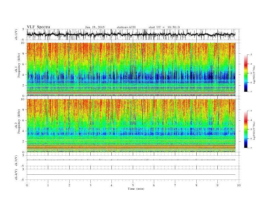The width and height of the screenshot is (269, 208).
Task: Click time axis tick label '5'
Action: [133, 185]
